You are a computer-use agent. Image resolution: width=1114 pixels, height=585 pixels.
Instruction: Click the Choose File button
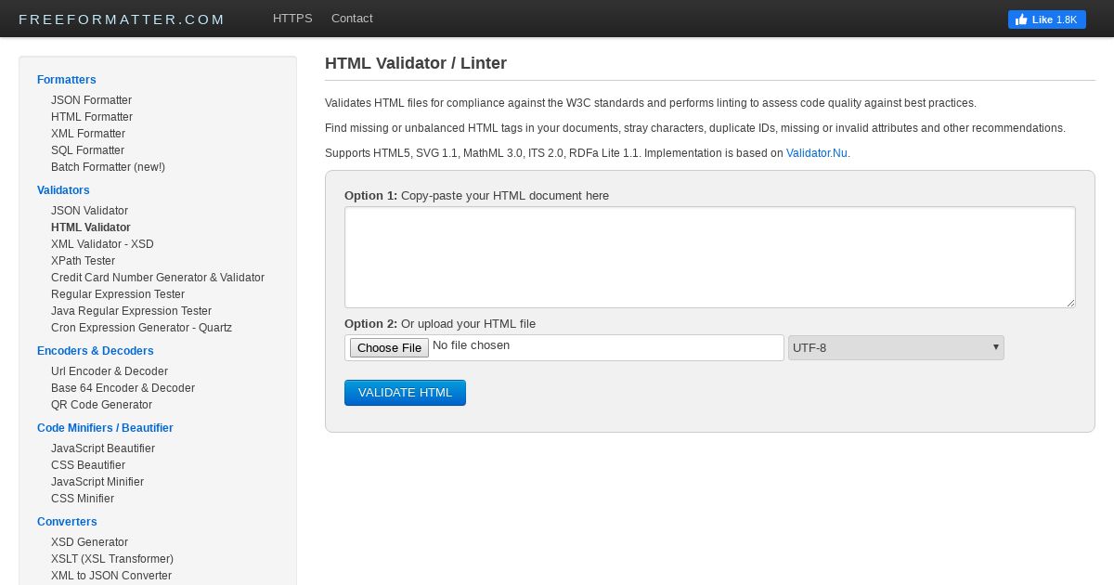click(x=389, y=347)
